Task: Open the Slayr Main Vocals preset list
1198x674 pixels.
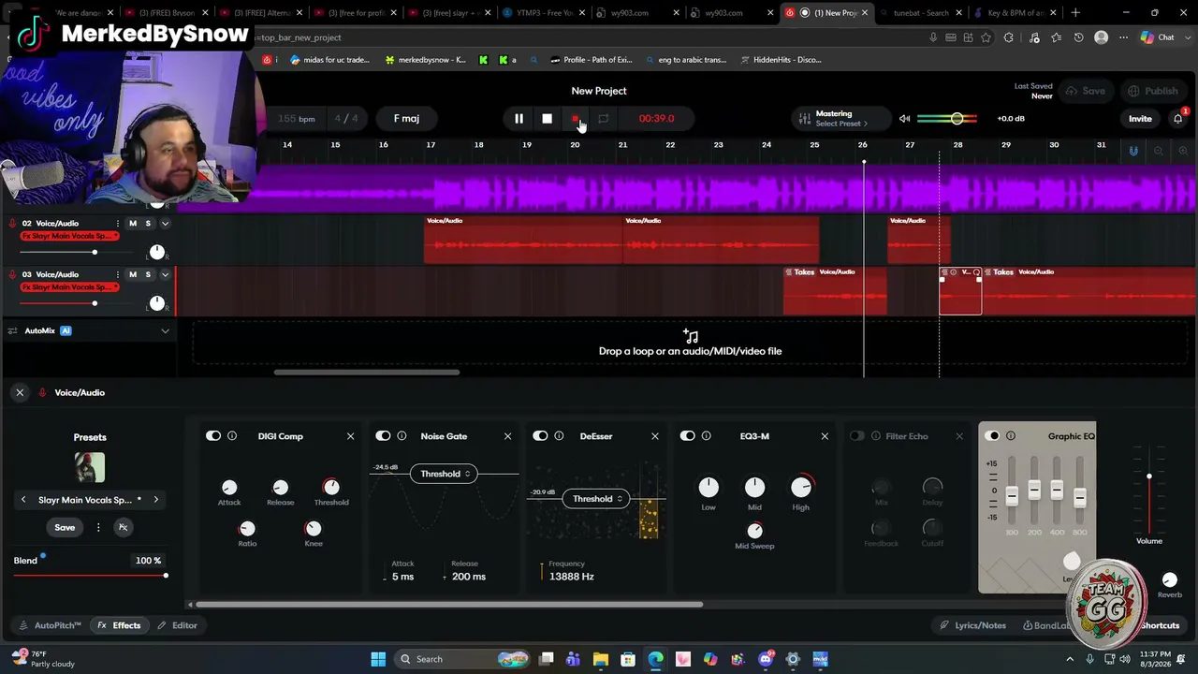Action: click(x=90, y=500)
